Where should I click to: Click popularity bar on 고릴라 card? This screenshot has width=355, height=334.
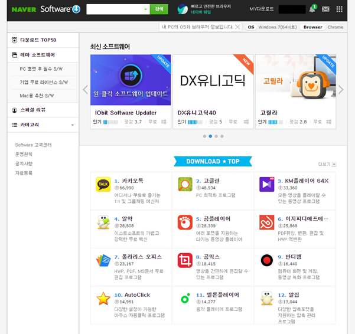[x=275, y=122]
